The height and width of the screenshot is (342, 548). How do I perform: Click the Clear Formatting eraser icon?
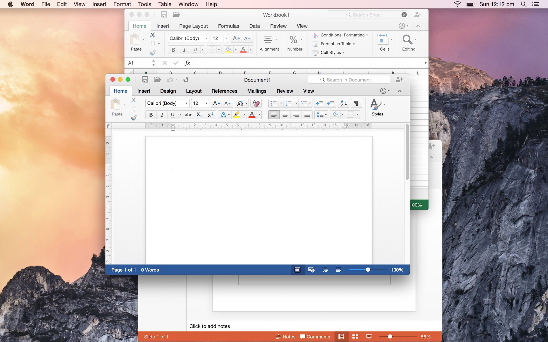[x=256, y=103]
